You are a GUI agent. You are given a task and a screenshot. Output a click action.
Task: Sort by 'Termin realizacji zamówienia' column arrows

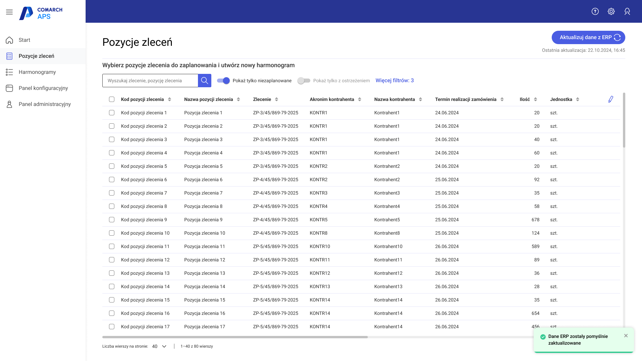pos(502,99)
